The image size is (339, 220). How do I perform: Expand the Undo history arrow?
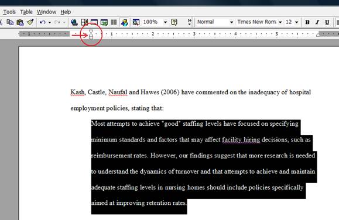50,22
